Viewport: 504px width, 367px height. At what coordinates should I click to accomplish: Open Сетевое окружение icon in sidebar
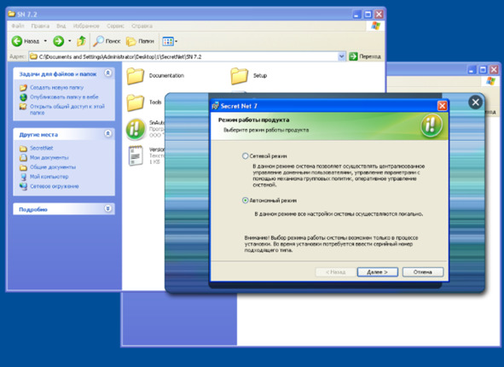pos(23,186)
